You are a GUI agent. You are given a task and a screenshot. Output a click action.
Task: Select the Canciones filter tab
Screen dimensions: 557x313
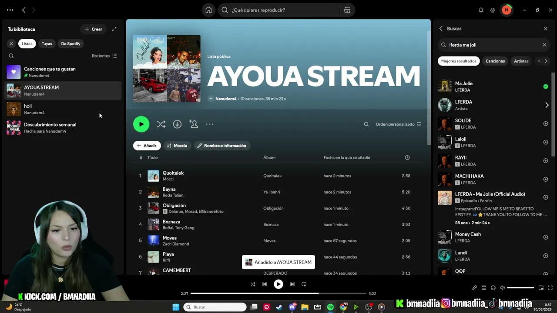495,61
